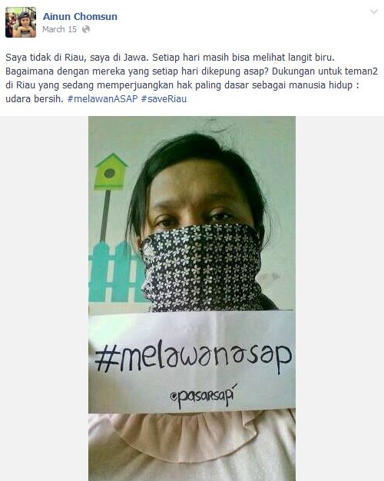The width and height of the screenshot is (384, 481).
Task: Open the masked woman selfie photo
Action: coord(192,298)
